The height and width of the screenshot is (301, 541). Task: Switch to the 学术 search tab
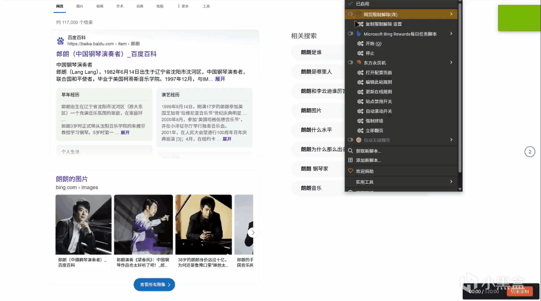[x=119, y=6]
